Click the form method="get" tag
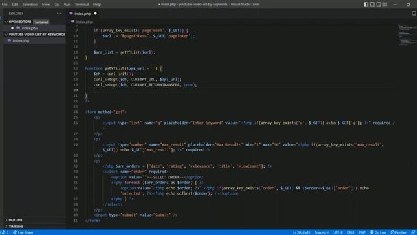This screenshot has width=417, height=235. (106, 112)
